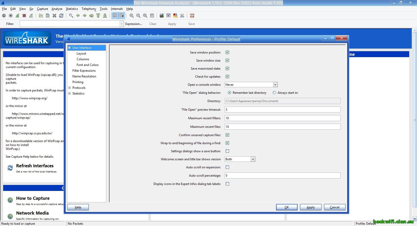Screen dimensions: 417x226
Task: Click the Refresh Interfaces icon on welcome page
Action: pos(10,168)
